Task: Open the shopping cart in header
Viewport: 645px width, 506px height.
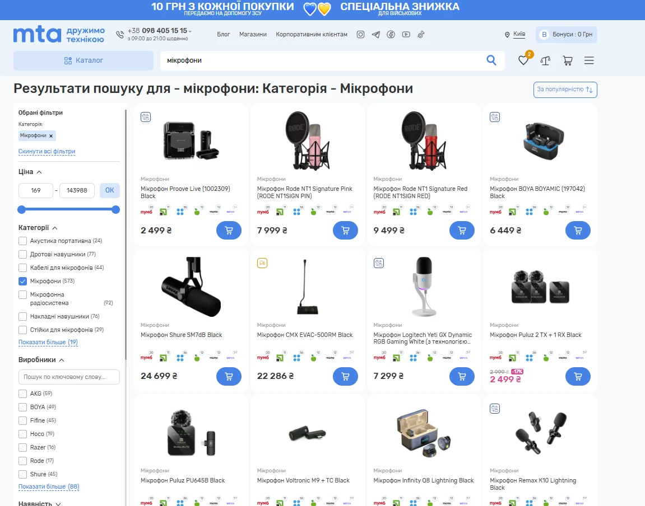Action: (x=568, y=61)
